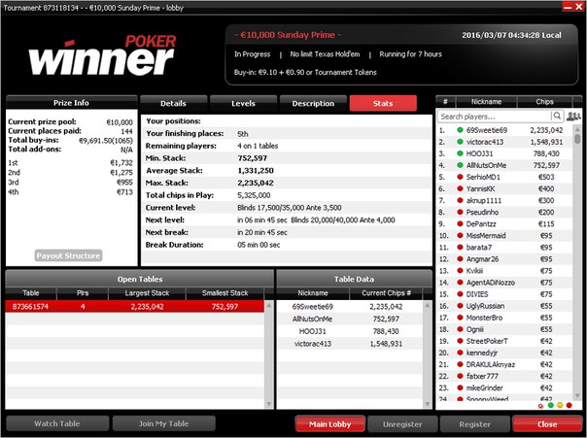Screen dimensions: 587x438
Task: Click the player list scrollbar thumb
Action: coord(577,139)
